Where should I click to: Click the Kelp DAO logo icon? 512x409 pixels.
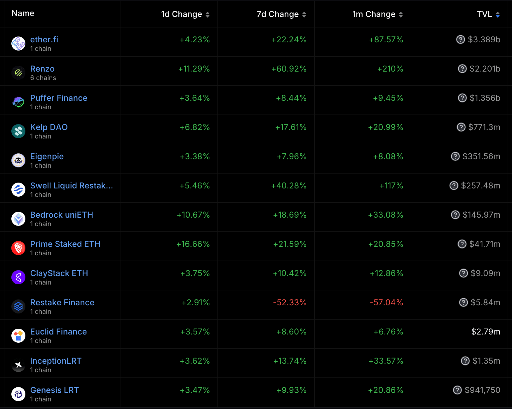tap(18, 131)
